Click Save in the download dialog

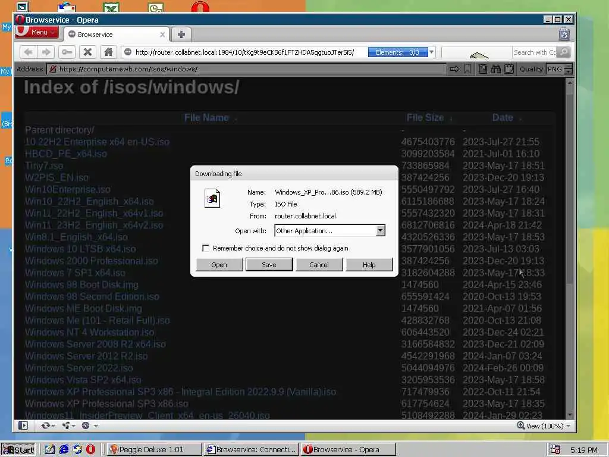click(x=269, y=265)
